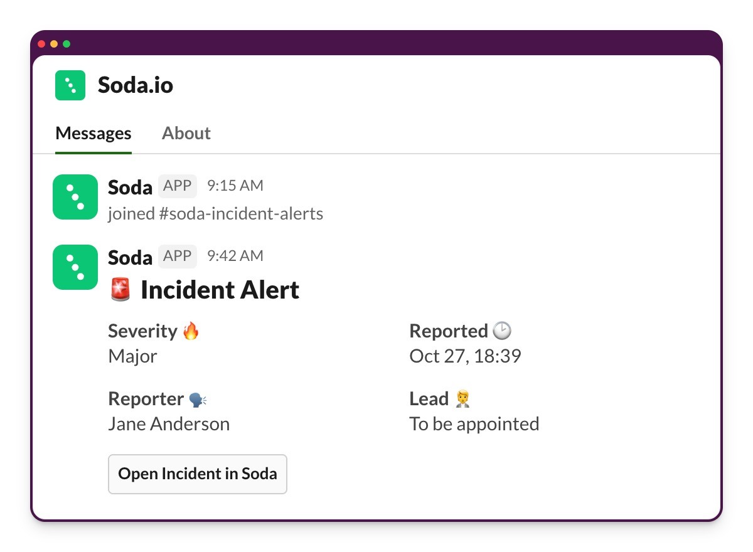Open the About tab

click(x=186, y=133)
